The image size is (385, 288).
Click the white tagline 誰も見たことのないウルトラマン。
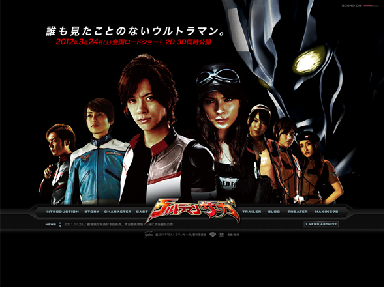coord(136,31)
